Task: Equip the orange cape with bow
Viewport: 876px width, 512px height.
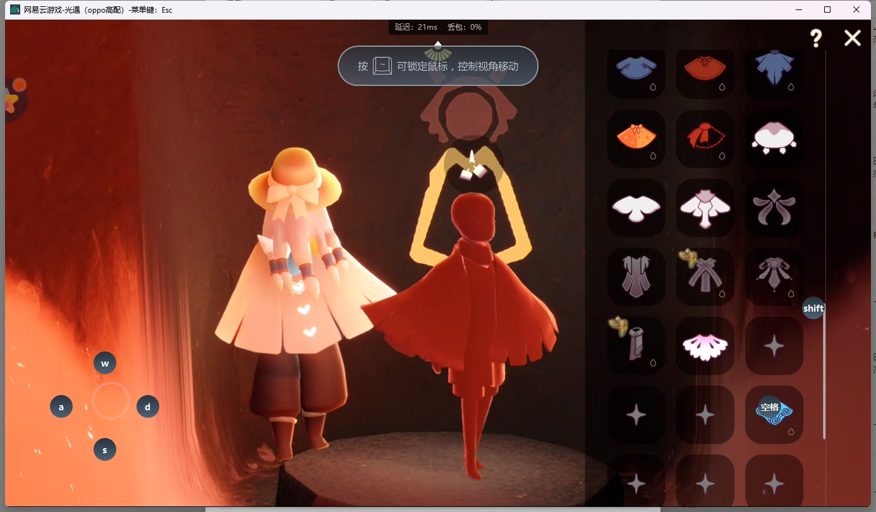Action: tap(636, 139)
